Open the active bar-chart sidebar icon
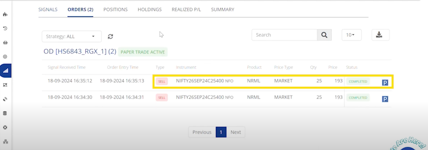This screenshot has height=150, width=428. [x=5, y=71]
